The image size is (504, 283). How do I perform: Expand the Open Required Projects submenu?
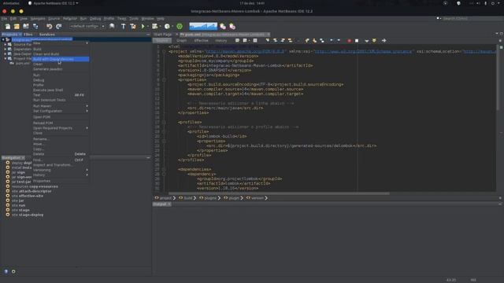pyautogui.click(x=61, y=128)
